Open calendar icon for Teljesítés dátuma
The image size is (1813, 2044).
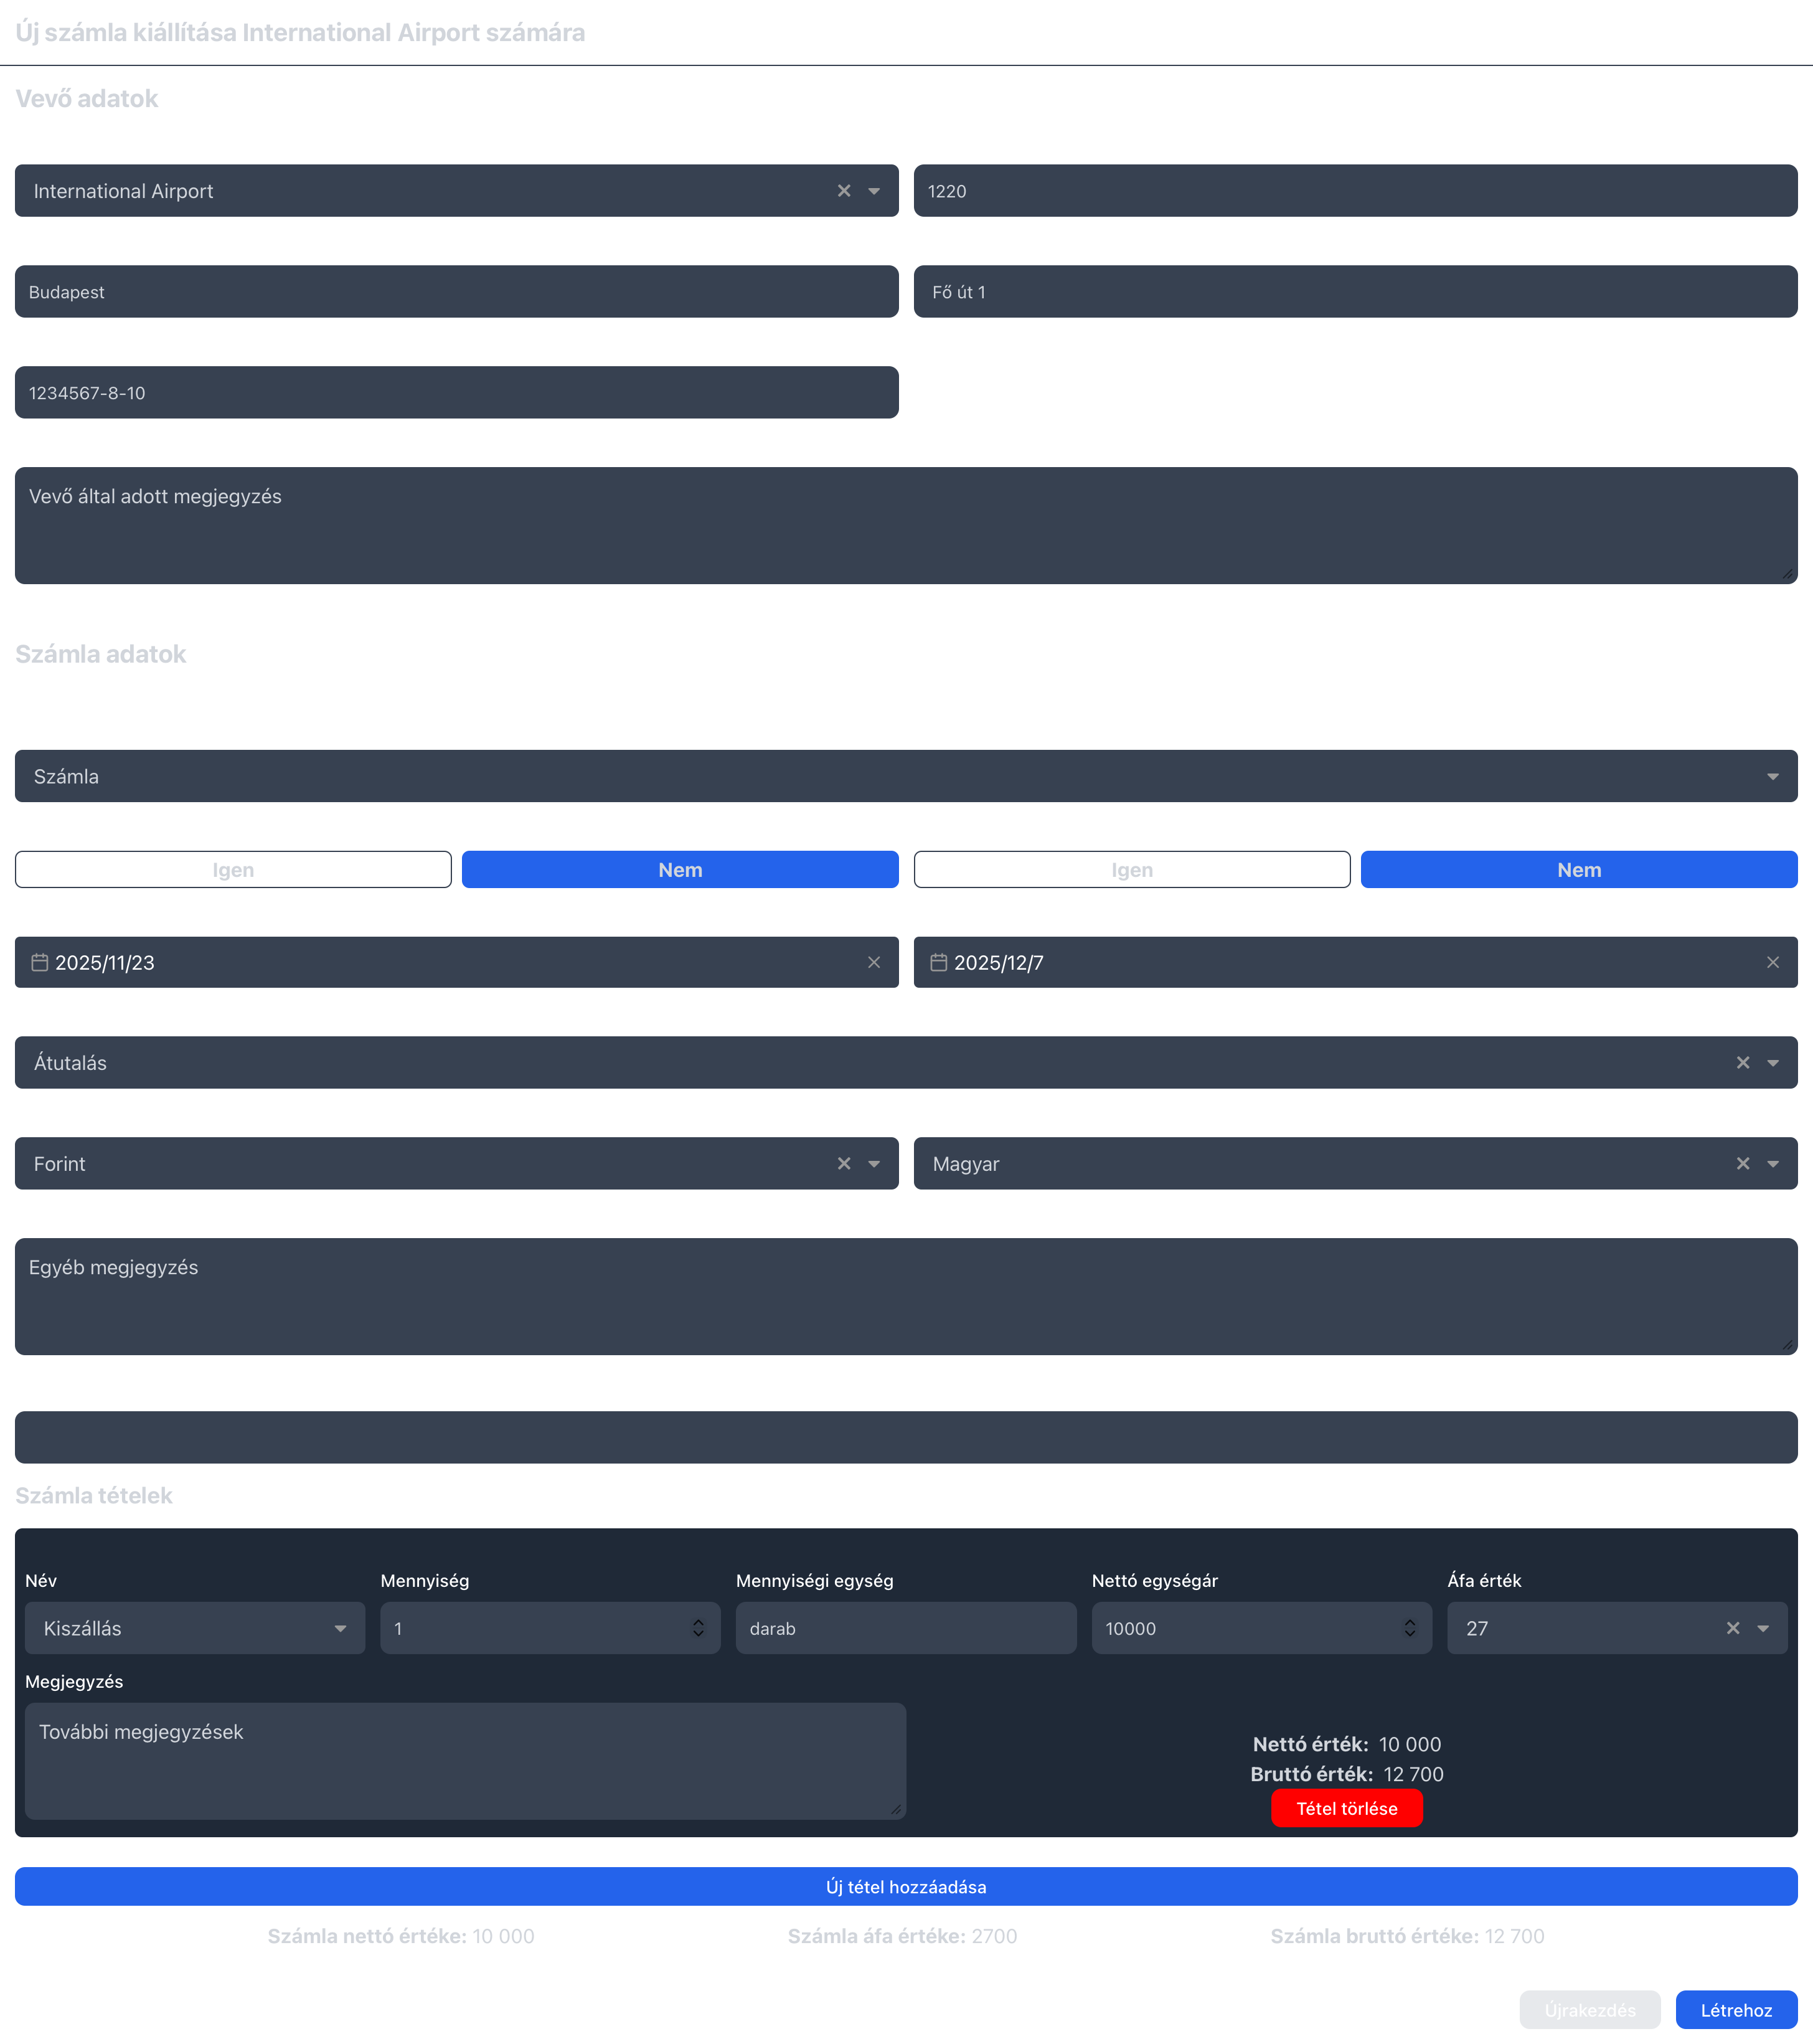coord(40,962)
